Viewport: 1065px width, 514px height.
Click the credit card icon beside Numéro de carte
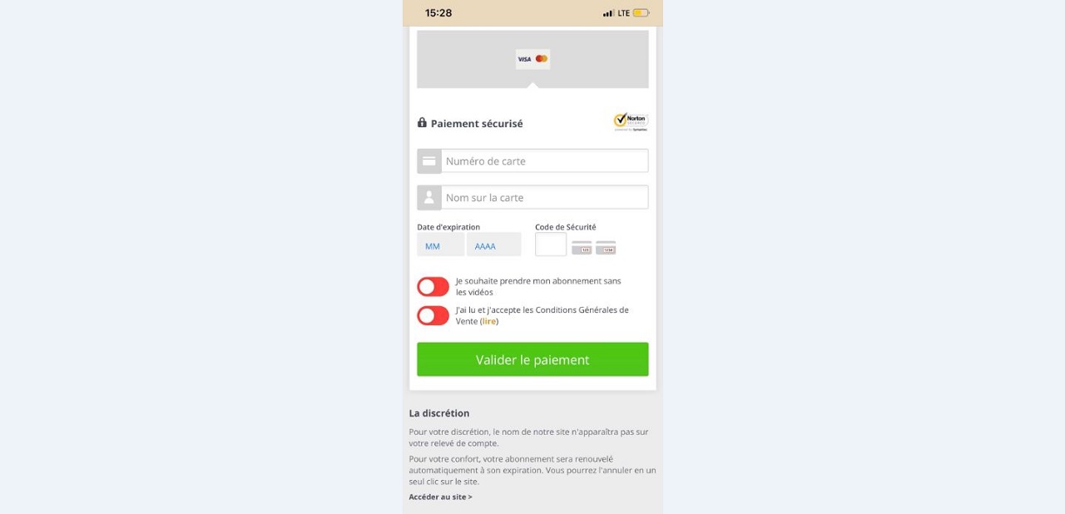(429, 161)
